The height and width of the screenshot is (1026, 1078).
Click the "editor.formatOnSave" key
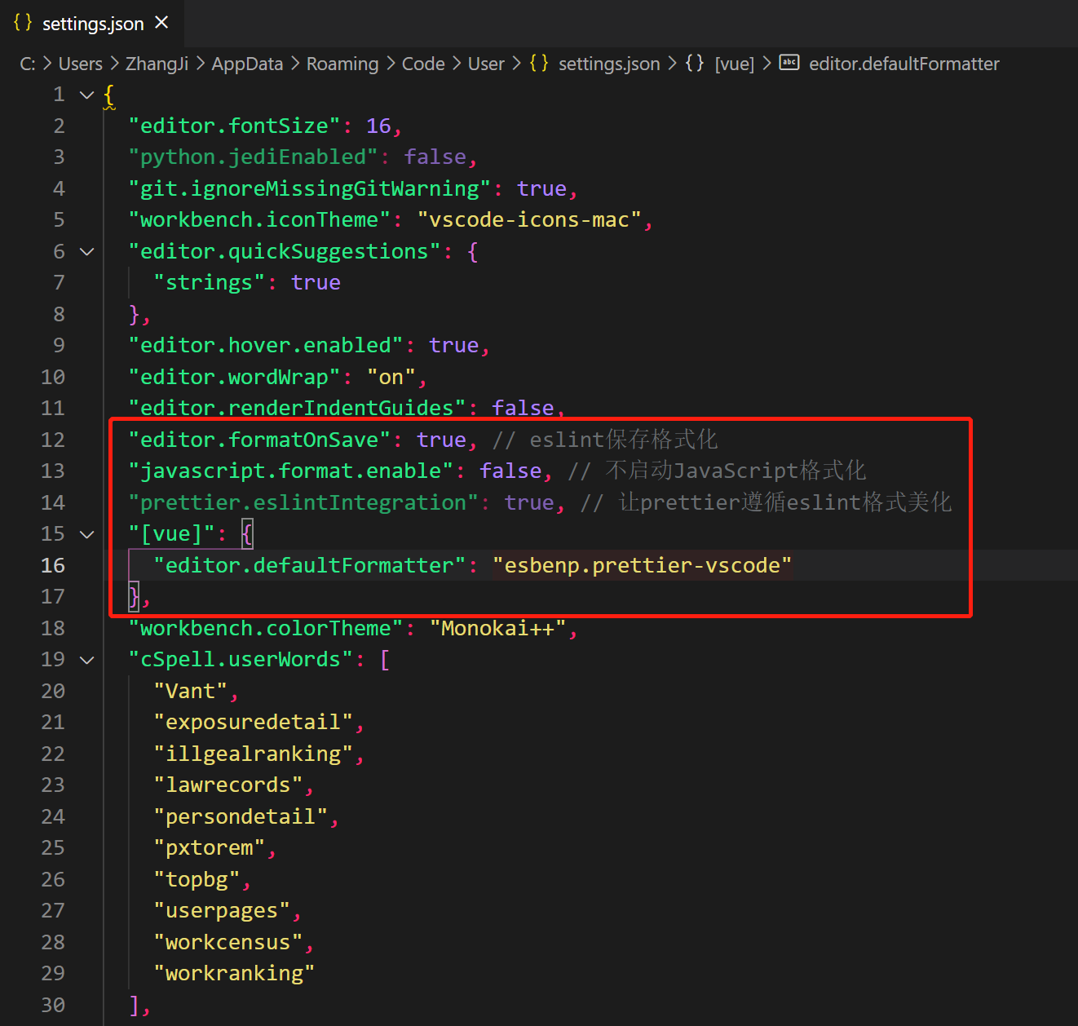point(259,440)
